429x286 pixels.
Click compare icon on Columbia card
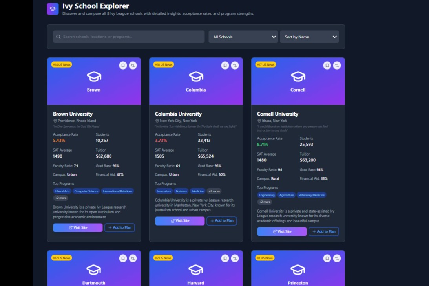[x=235, y=65]
